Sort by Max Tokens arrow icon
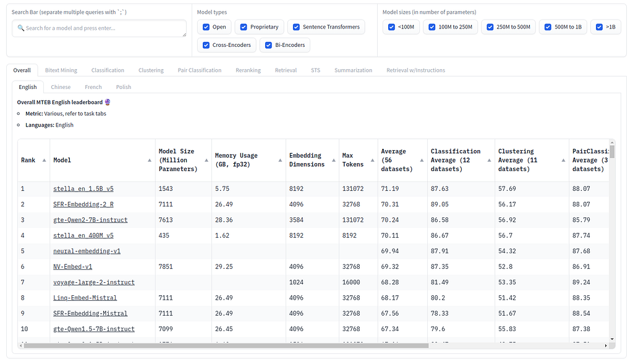The height and width of the screenshot is (362, 633). point(372,160)
